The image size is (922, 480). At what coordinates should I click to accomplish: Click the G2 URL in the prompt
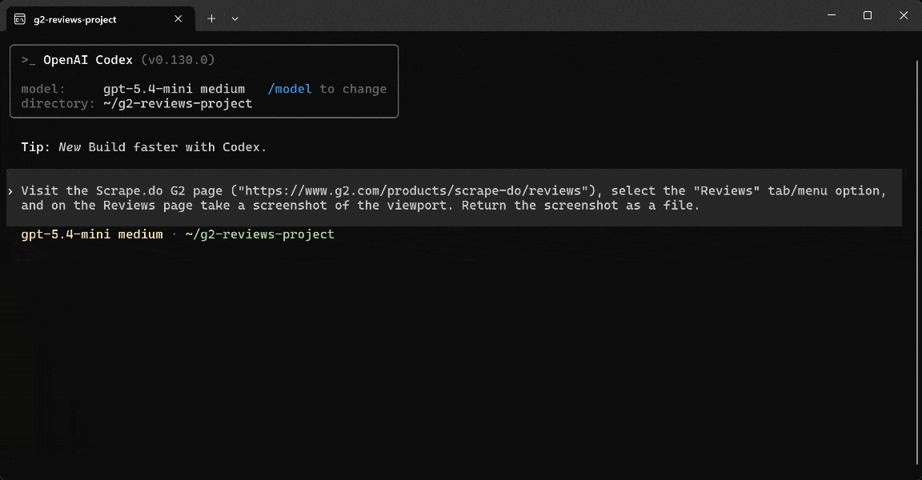click(413, 190)
